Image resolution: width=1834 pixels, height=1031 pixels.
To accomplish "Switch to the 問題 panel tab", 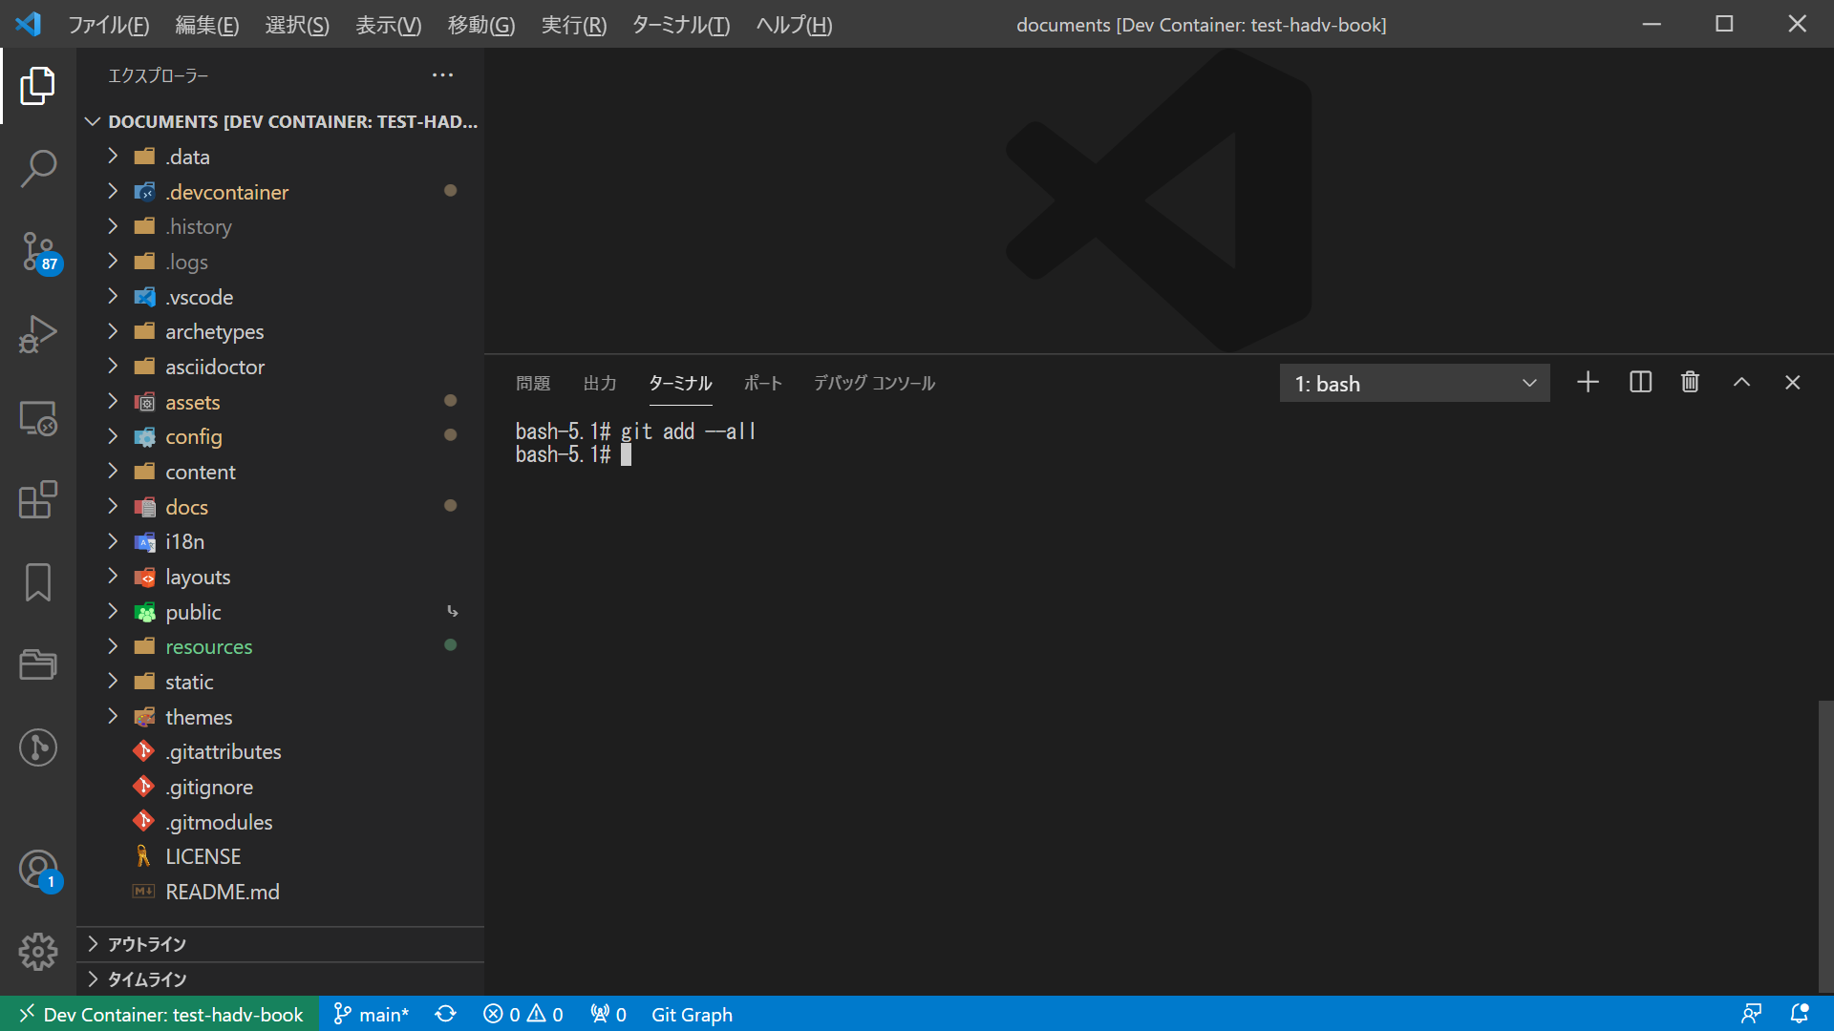I will click(x=533, y=383).
